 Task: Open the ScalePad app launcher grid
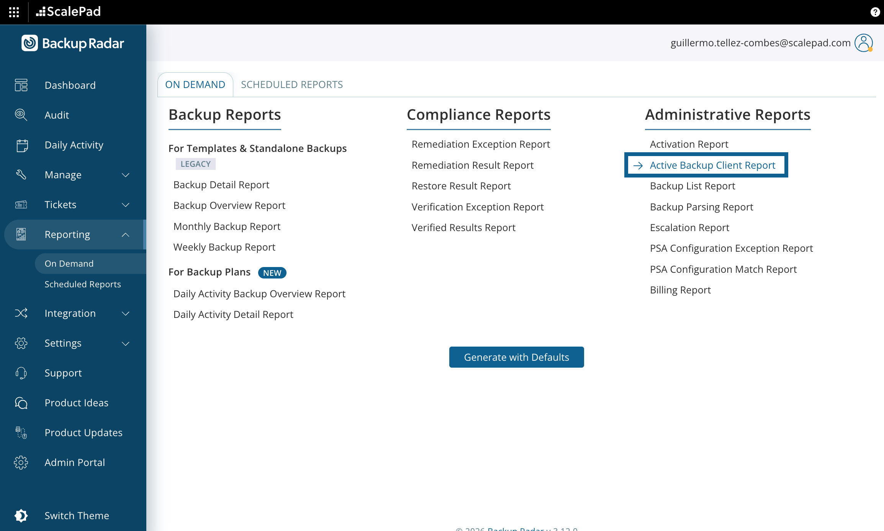(x=14, y=12)
